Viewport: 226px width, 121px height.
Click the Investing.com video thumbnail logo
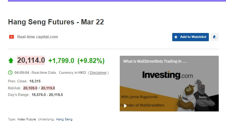click(x=168, y=75)
